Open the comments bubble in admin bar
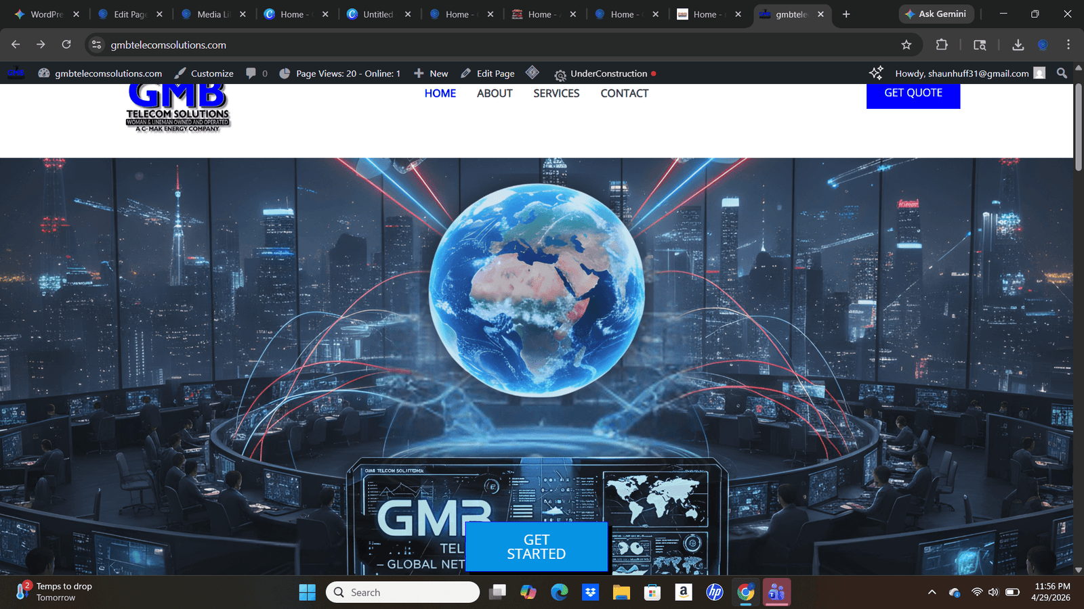The height and width of the screenshot is (609, 1084). [x=256, y=73]
